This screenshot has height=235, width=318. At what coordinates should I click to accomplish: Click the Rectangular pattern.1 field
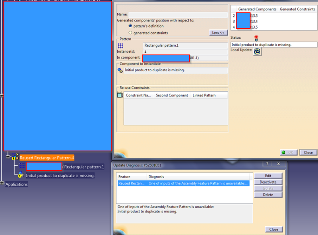click(185, 45)
